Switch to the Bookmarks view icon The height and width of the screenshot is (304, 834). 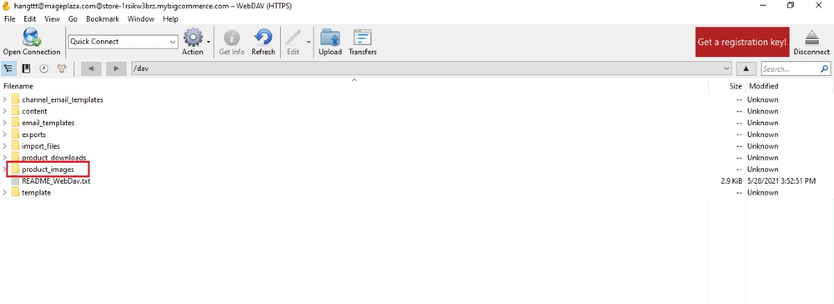coord(26,68)
